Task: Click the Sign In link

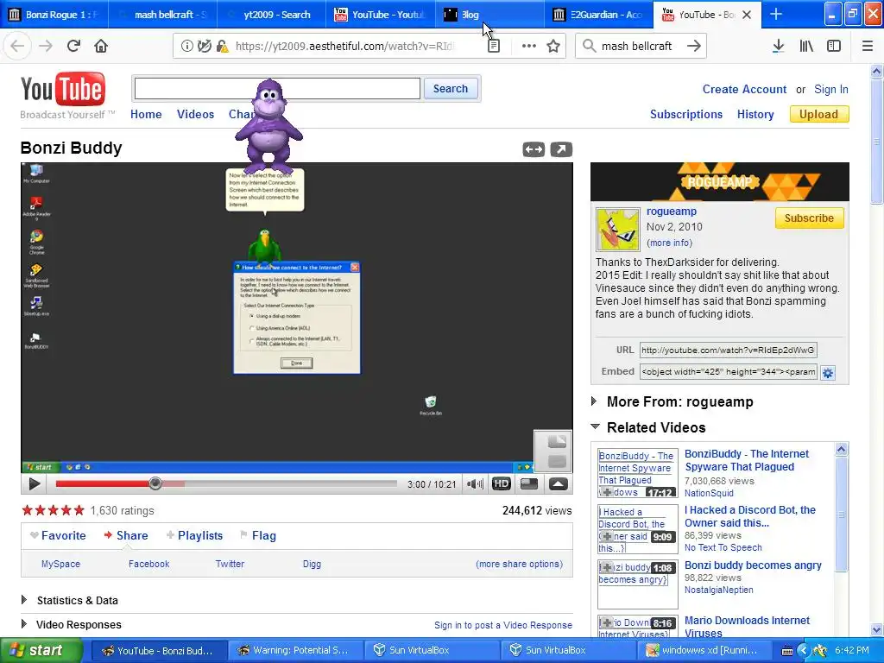Action: click(831, 89)
